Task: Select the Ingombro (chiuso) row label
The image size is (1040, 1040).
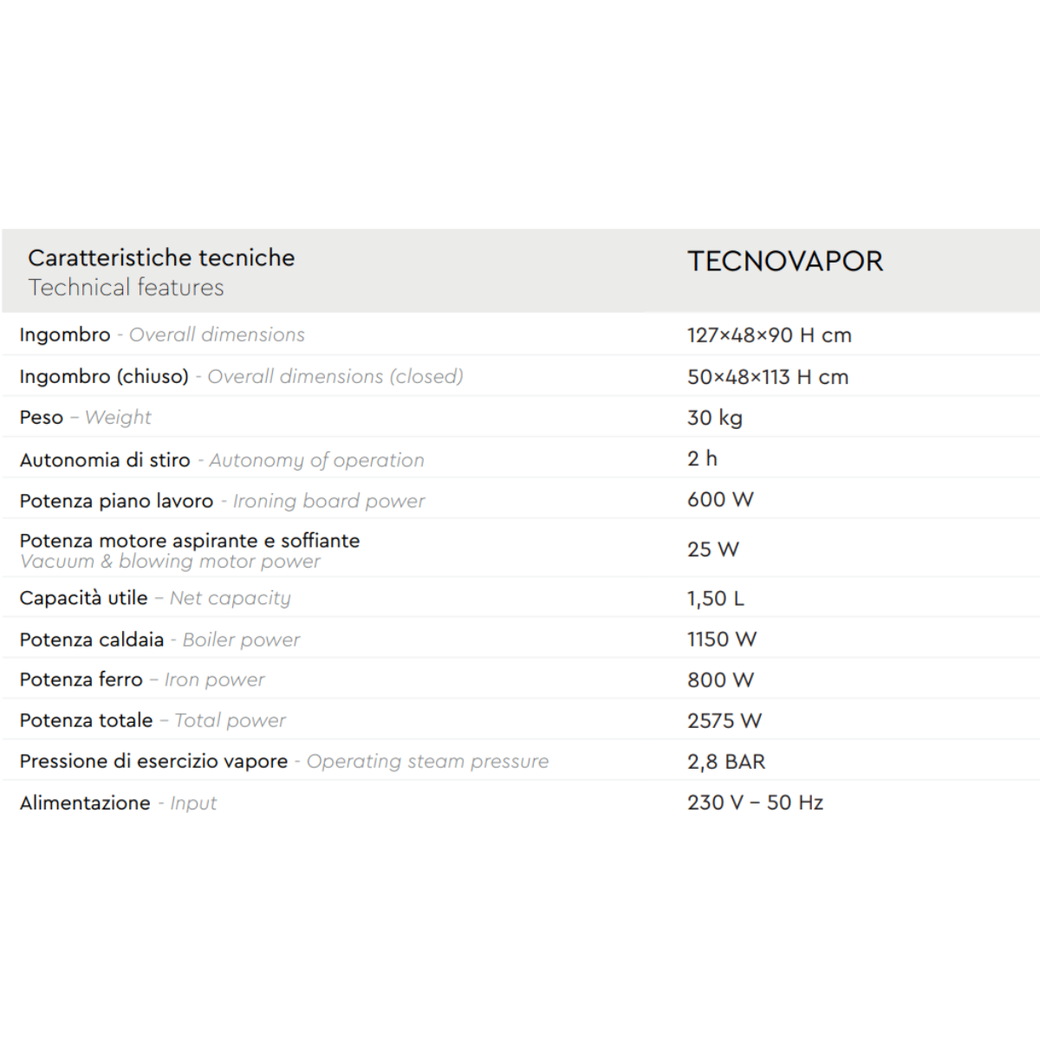Action: click(241, 377)
